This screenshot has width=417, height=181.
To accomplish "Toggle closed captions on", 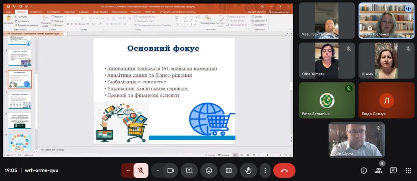I will (229, 170).
